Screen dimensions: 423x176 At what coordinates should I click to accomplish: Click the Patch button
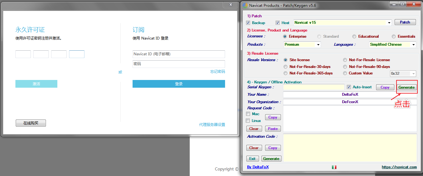[405, 22]
